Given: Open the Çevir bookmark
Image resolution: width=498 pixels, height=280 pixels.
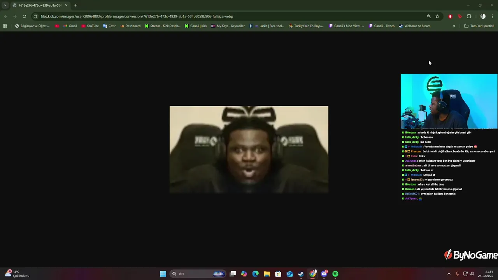Looking at the screenshot, I should (109, 26).
